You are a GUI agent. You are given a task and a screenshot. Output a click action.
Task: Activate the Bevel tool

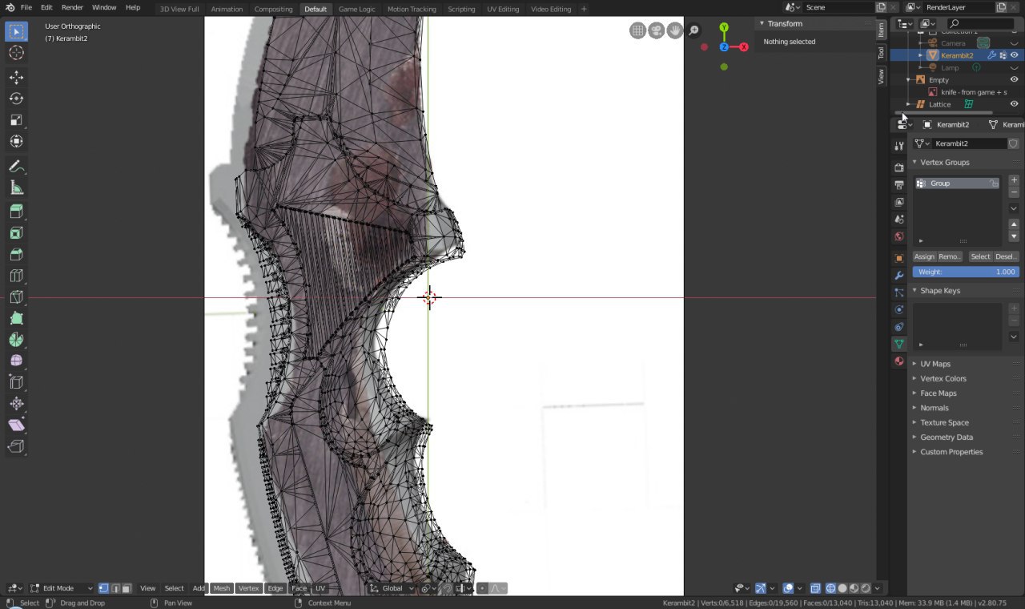pyautogui.click(x=16, y=255)
